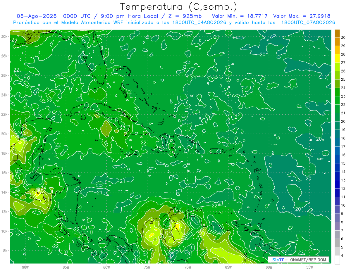Click the white bottom band of the legend
The height and width of the screenshot is (271, 351).
tap(337, 260)
